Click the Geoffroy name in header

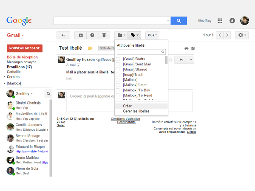(x=205, y=21)
